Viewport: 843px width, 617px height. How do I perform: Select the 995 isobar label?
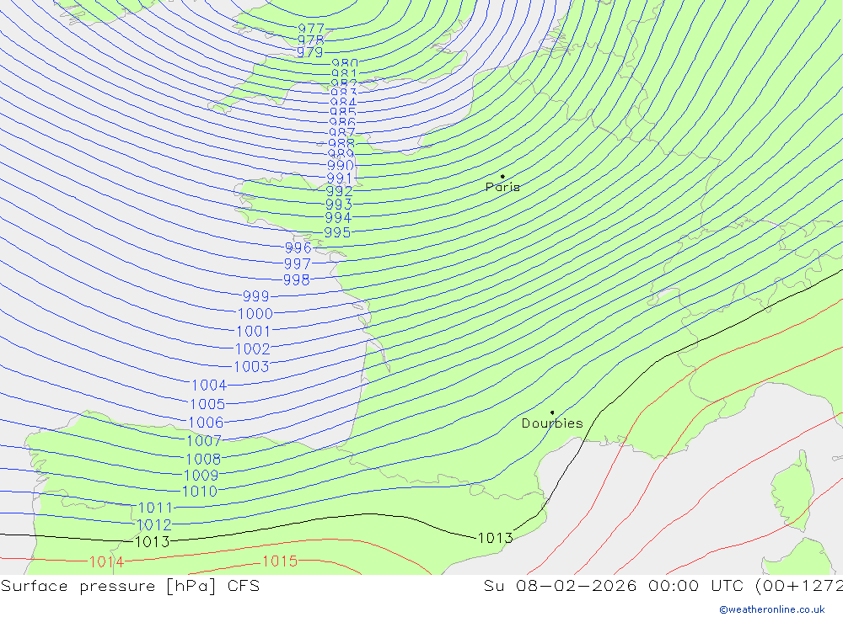coord(337,232)
